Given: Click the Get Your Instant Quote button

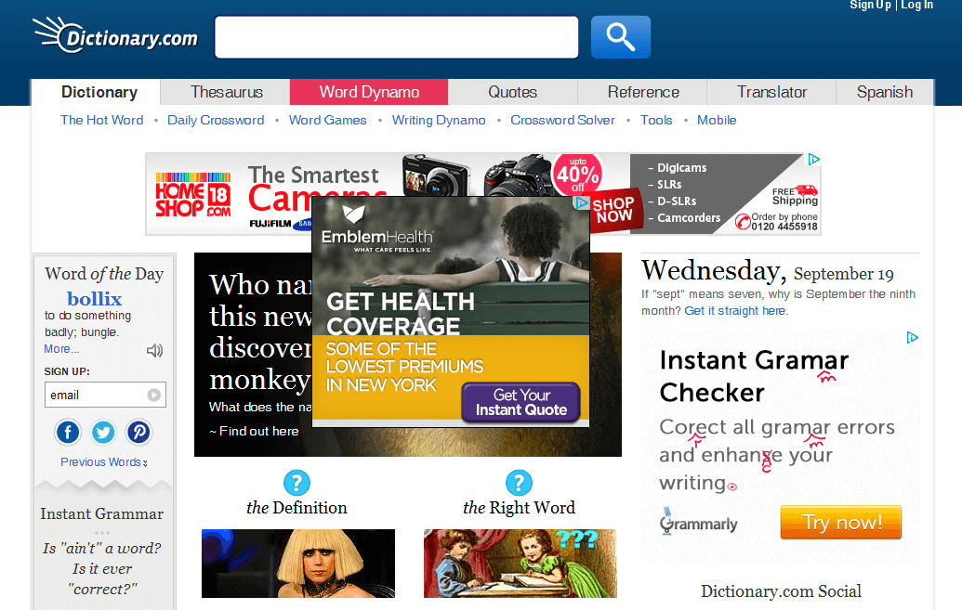Looking at the screenshot, I should pyautogui.click(x=521, y=402).
